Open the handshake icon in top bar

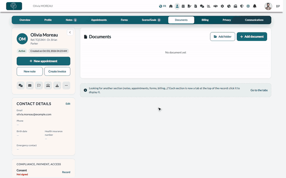coord(216,6)
